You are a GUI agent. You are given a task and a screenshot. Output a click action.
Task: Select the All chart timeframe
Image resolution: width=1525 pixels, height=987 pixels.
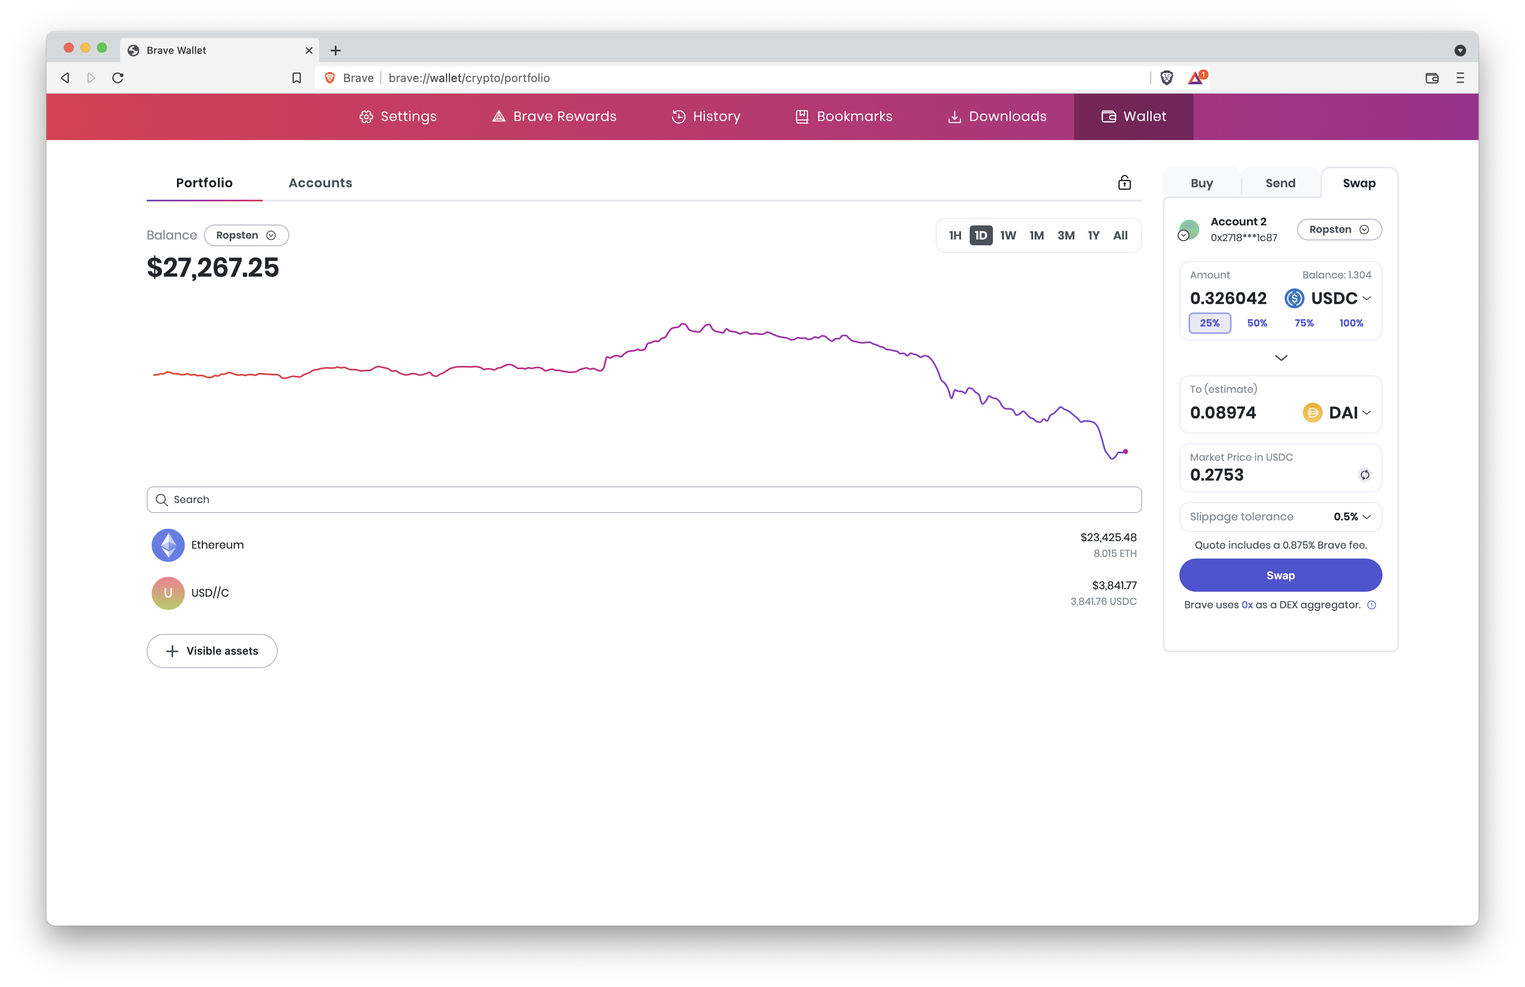(x=1120, y=235)
